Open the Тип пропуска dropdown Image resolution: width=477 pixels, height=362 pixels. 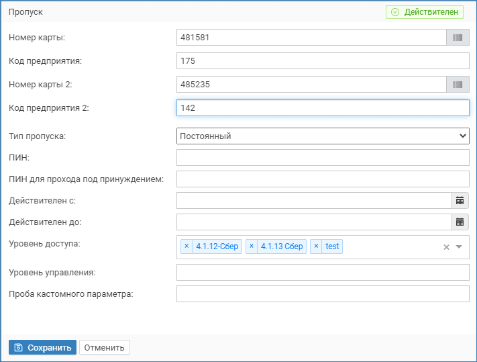[x=322, y=136]
